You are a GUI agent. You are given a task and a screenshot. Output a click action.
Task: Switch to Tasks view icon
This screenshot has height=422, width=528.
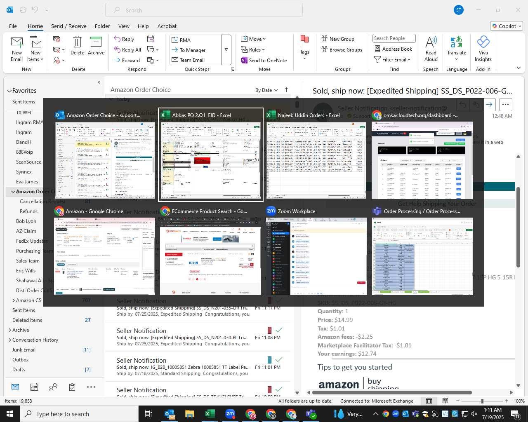(72, 387)
